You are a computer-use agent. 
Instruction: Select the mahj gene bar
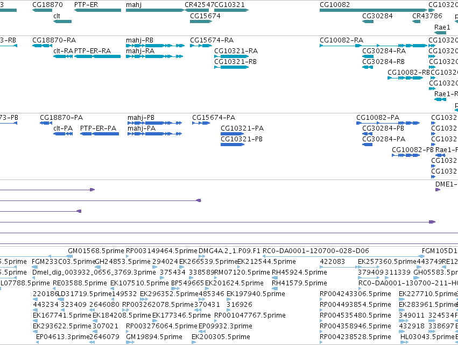(x=155, y=10)
